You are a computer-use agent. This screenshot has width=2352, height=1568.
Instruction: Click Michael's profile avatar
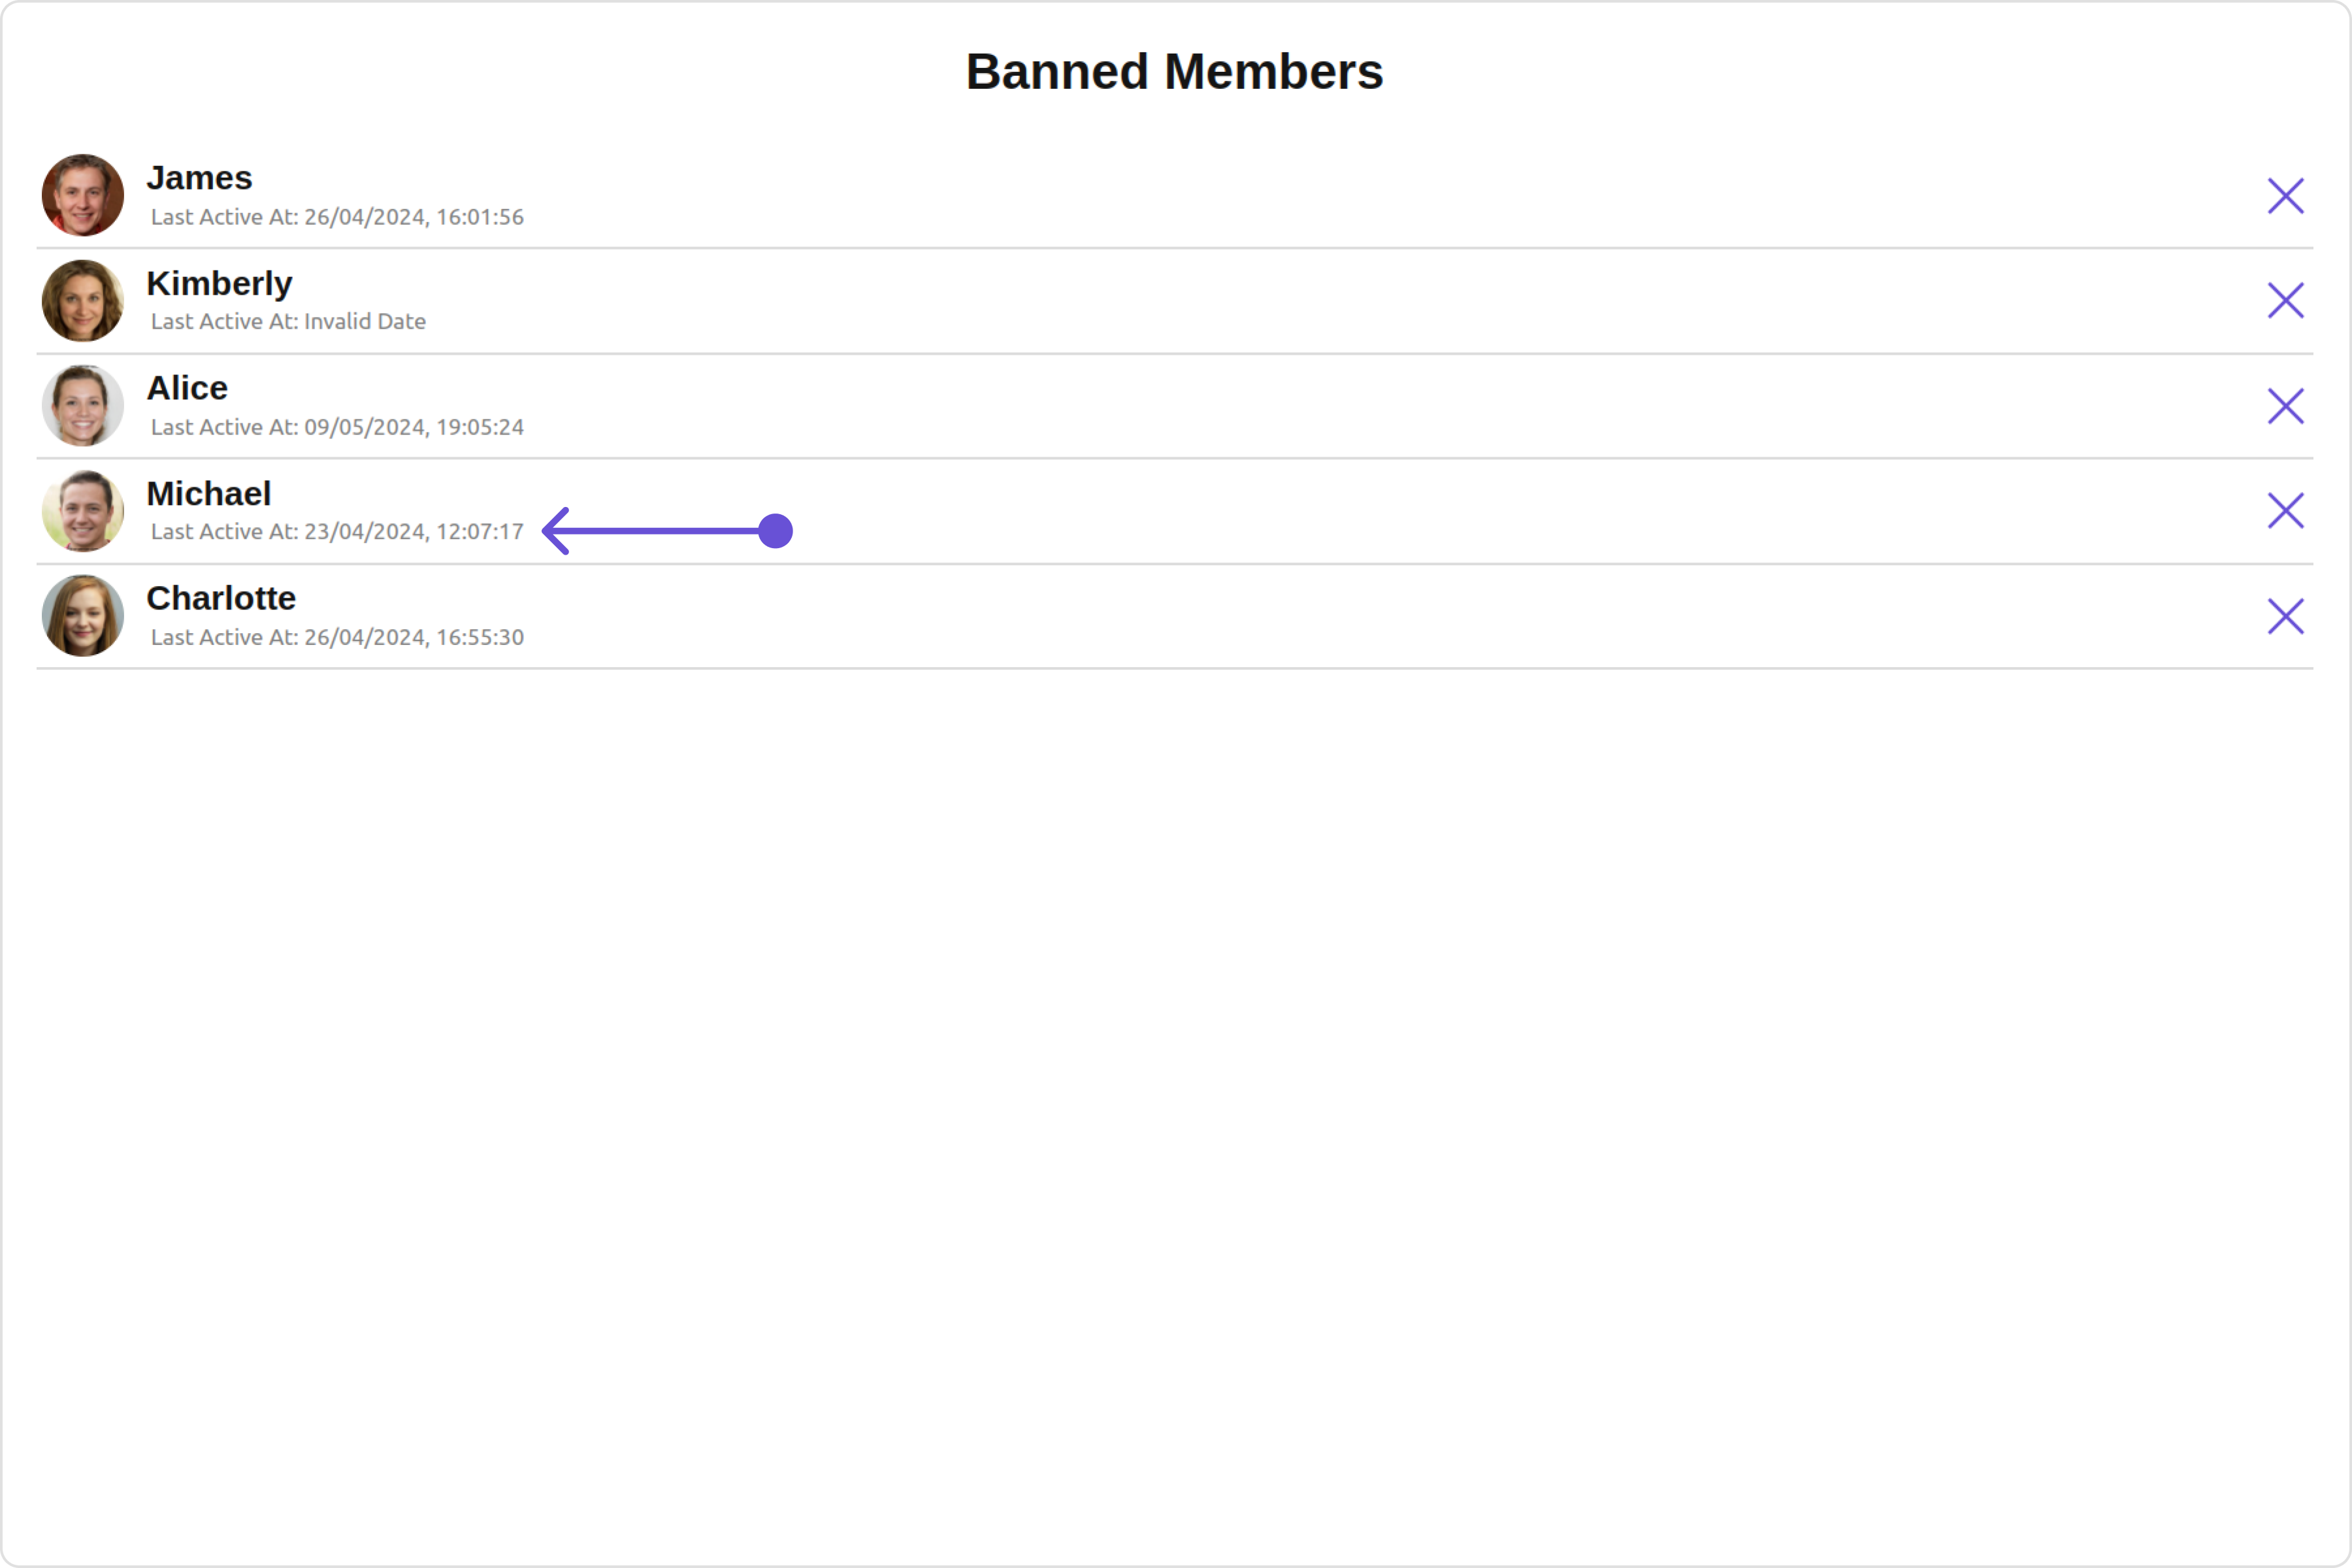coord(83,511)
